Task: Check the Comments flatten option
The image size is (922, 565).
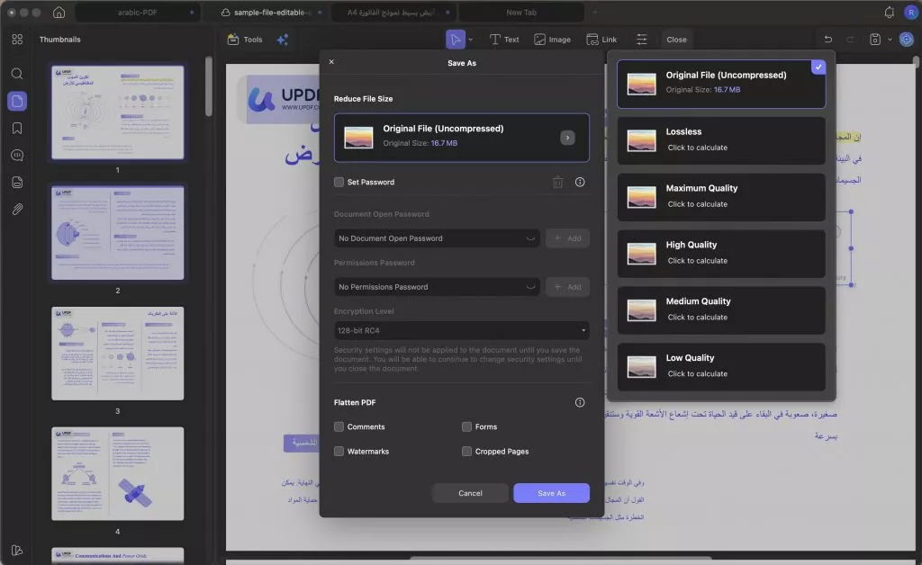Action: [339, 426]
